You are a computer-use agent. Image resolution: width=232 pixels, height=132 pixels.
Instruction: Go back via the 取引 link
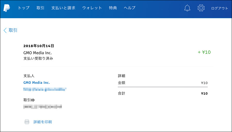point(13,30)
